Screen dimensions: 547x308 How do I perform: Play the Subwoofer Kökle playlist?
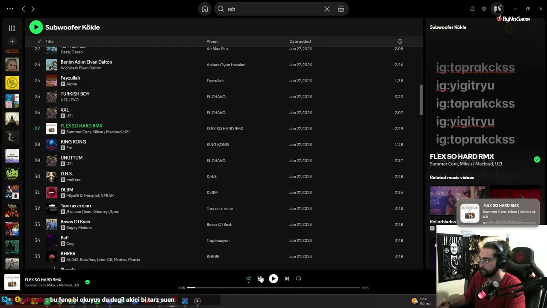point(36,27)
